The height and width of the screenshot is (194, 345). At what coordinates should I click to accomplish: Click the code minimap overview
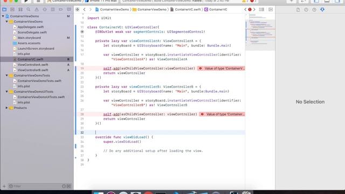pyautogui.click(x=260, y=32)
